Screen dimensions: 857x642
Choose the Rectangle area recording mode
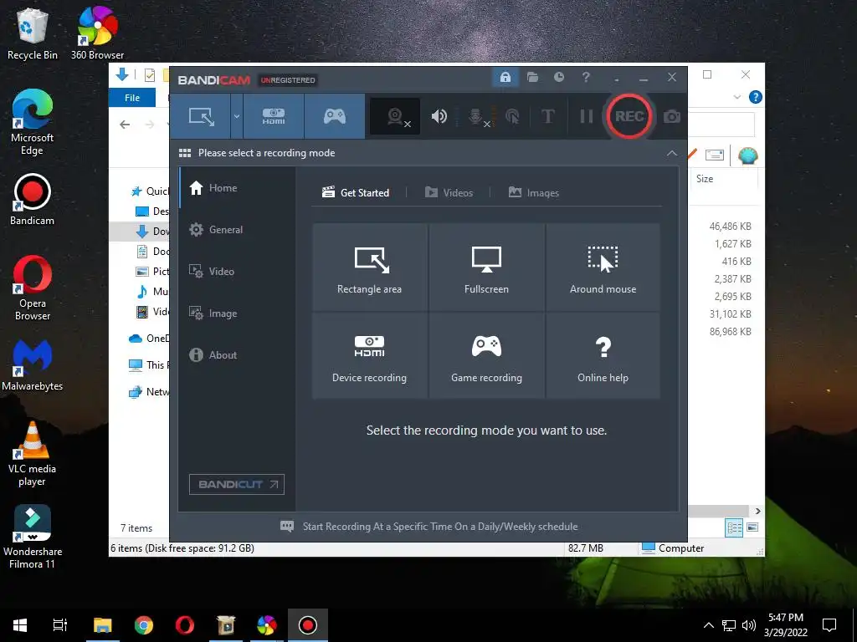click(x=369, y=267)
